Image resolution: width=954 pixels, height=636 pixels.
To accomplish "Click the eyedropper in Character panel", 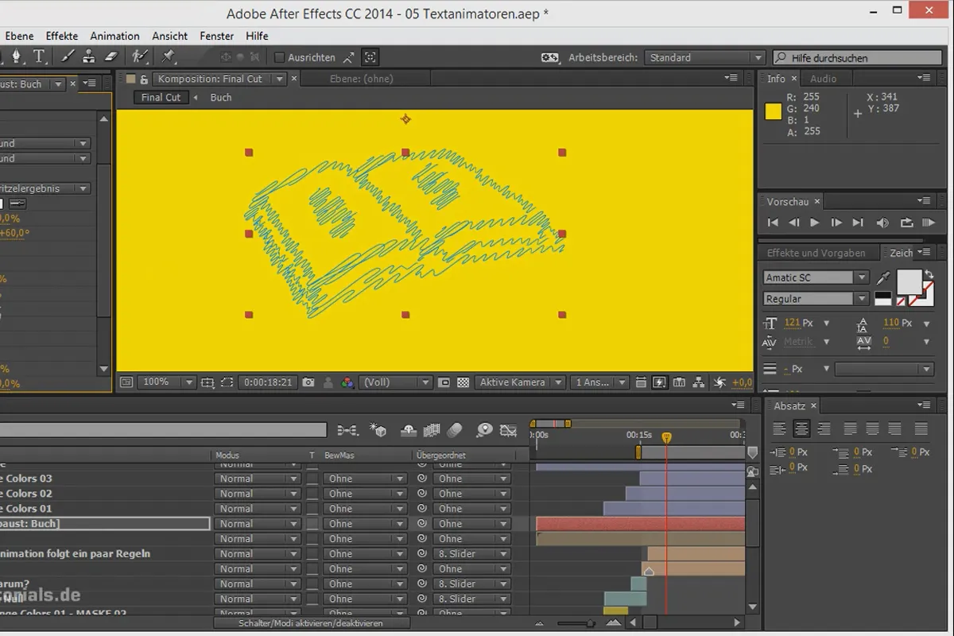I will point(882,278).
